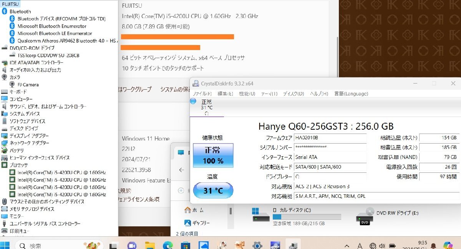Click the システム デバイス category icon
Viewport: 461px width, 249px height.
coord(5,114)
